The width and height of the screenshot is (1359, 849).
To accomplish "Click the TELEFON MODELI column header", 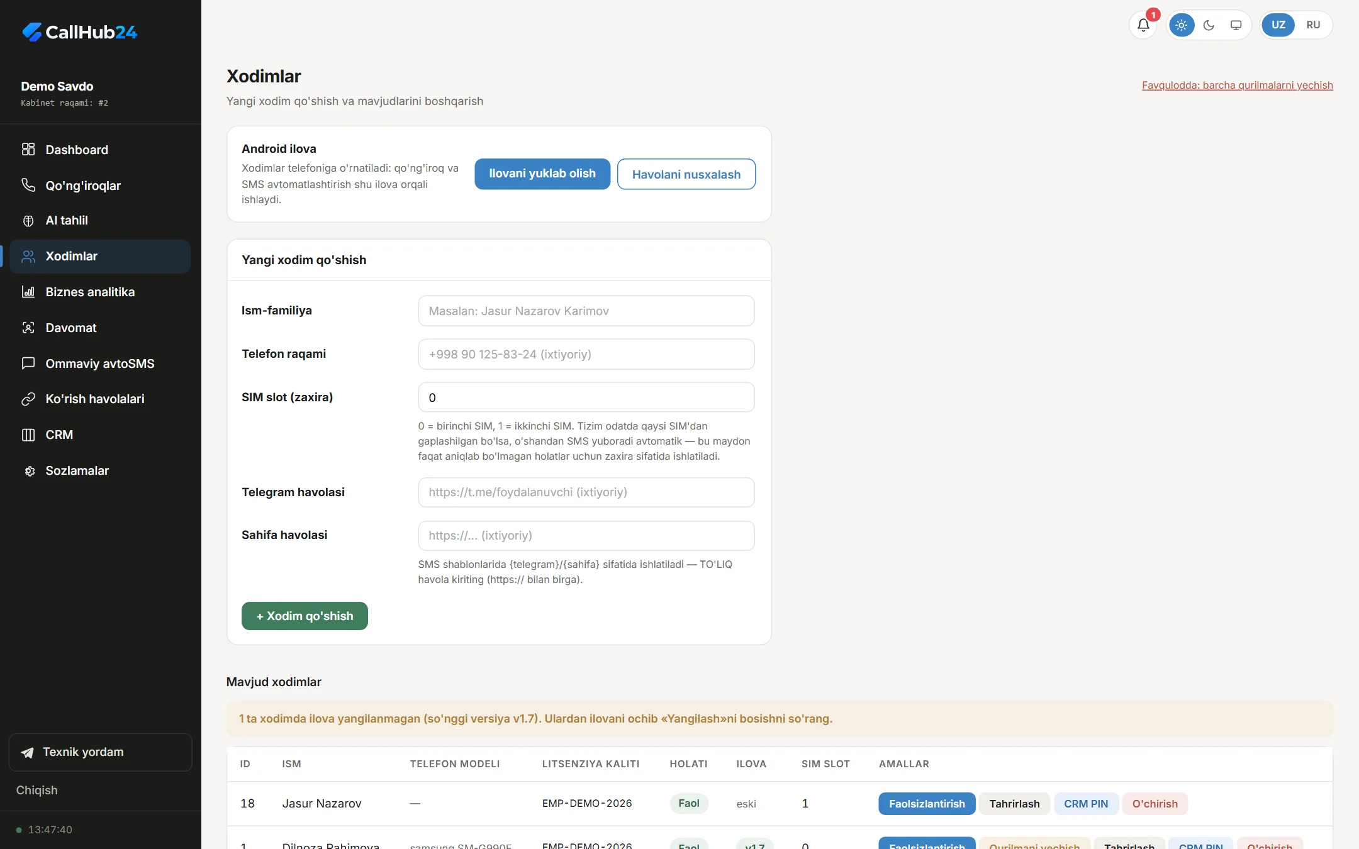I will click(x=455, y=764).
